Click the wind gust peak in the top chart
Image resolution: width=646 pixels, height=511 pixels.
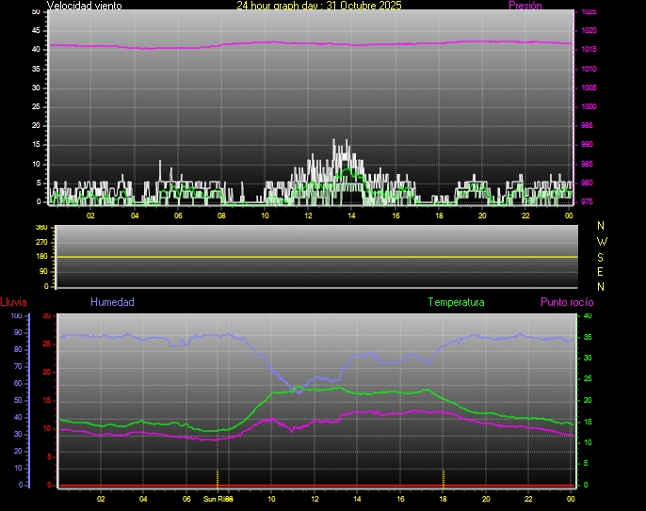(x=334, y=141)
